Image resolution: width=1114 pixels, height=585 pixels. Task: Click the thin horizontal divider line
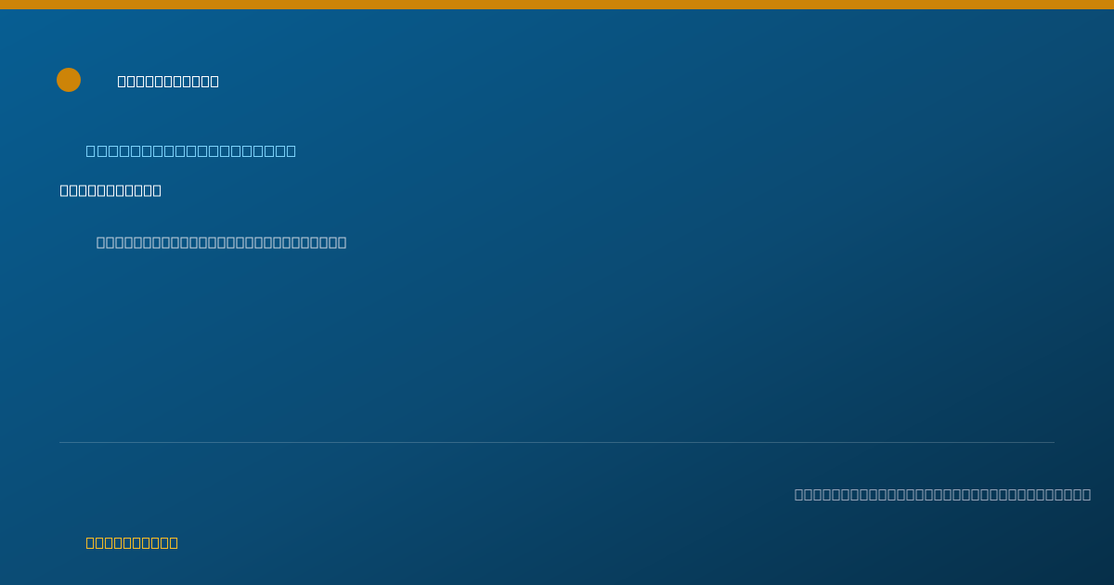(557, 442)
